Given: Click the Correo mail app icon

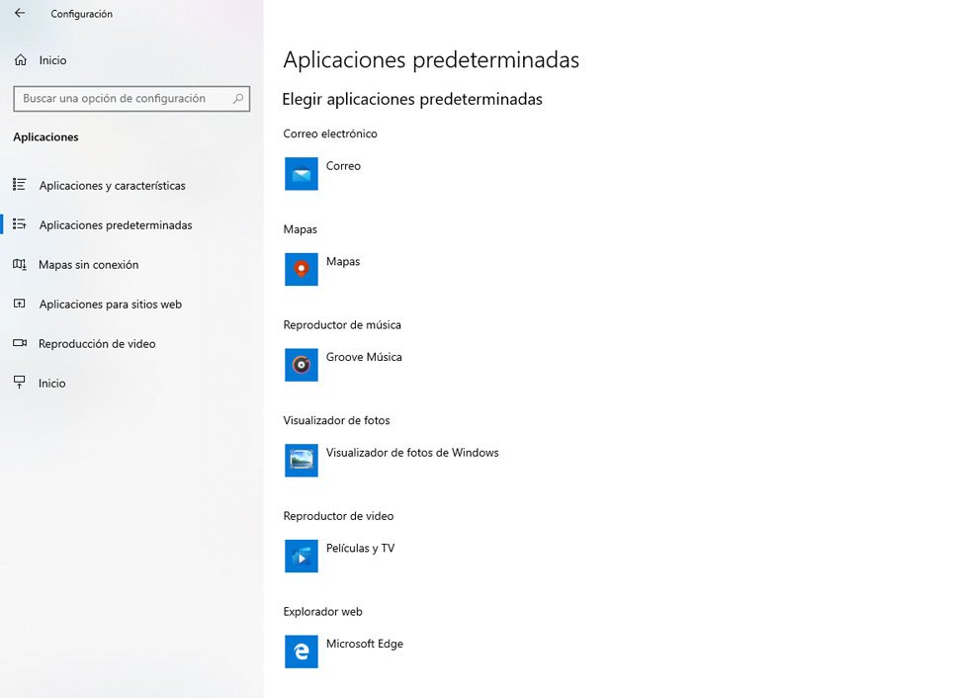Looking at the screenshot, I should point(301,174).
